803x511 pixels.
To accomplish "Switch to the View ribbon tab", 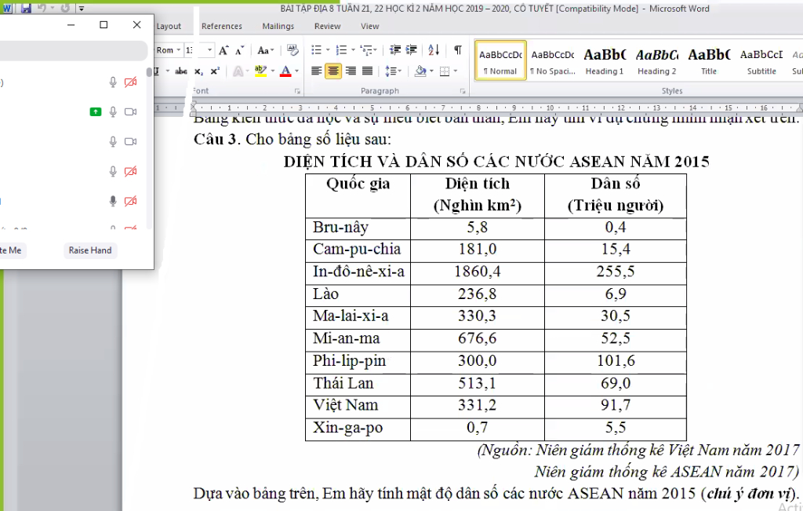I will (370, 26).
